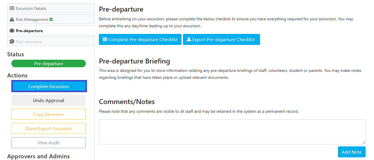Open Share/Export Excursion

pos(49,128)
